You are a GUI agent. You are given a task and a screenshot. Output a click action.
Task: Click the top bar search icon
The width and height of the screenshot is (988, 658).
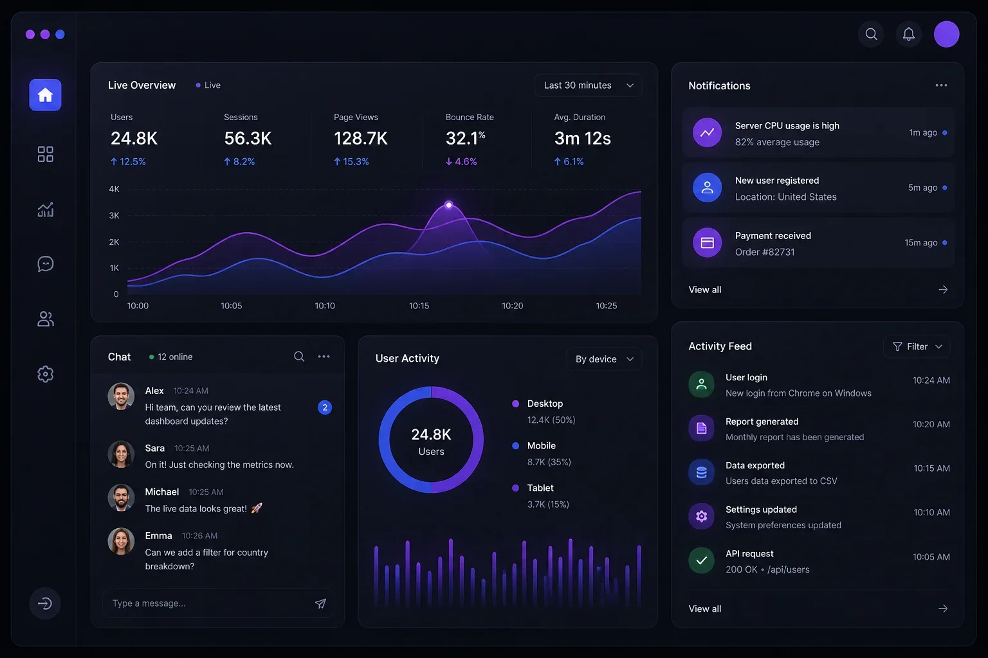[x=871, y=34]
